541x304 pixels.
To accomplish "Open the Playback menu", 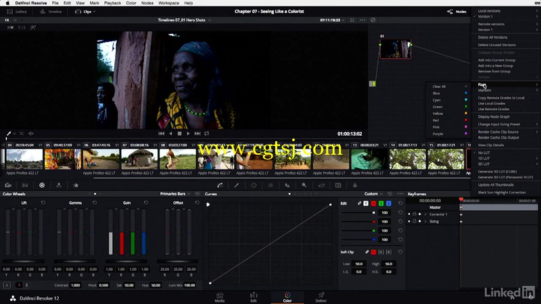I will [x=112, y=3].
